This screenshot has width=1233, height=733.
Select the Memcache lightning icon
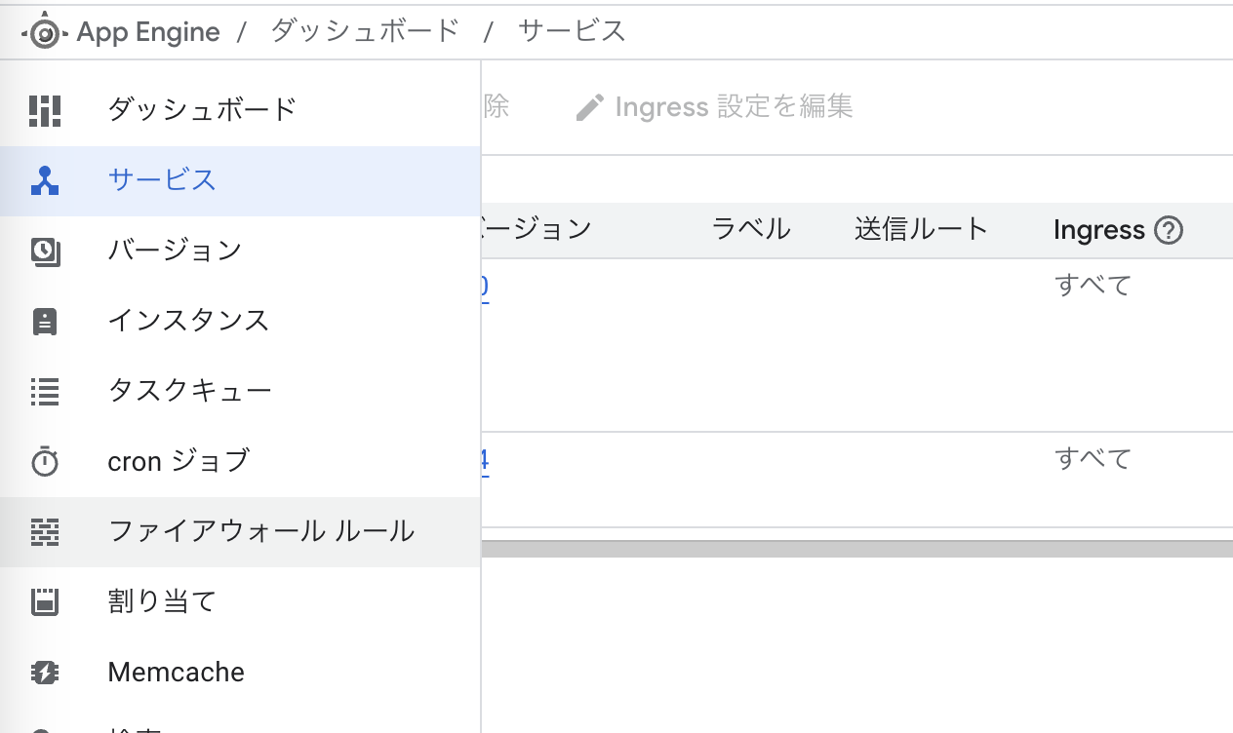45,672
